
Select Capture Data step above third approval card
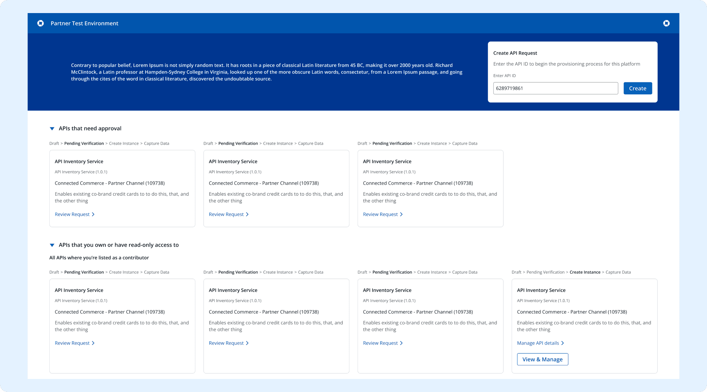(x=464, y=143)
